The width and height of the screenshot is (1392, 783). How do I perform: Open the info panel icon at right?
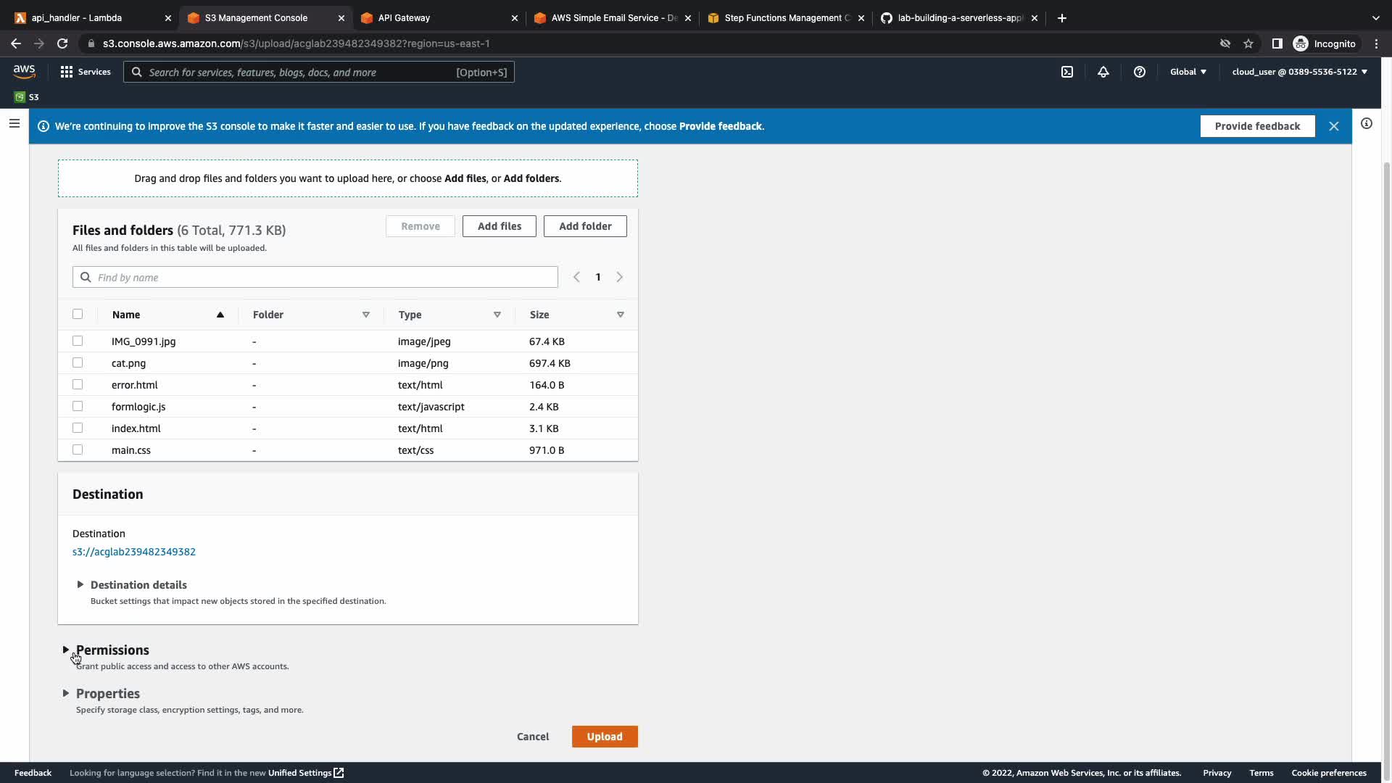point(1366,124)
